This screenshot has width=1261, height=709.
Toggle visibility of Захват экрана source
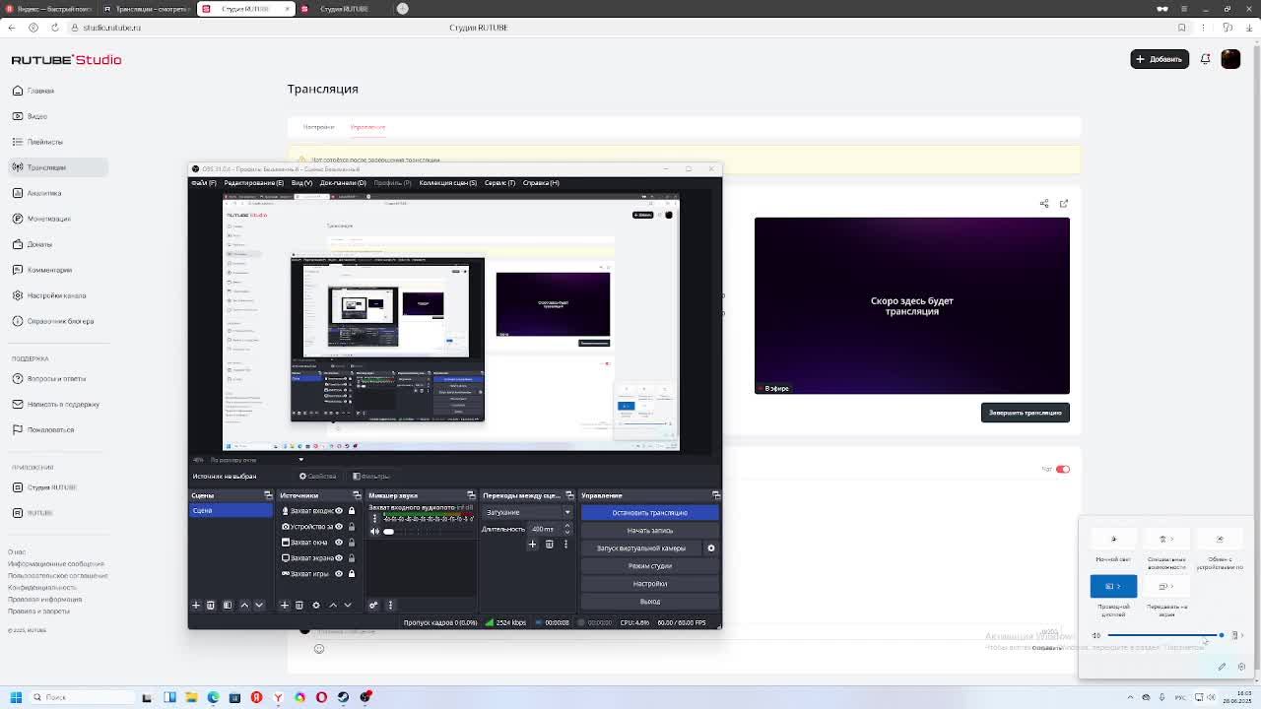click(x=339, y=558)
